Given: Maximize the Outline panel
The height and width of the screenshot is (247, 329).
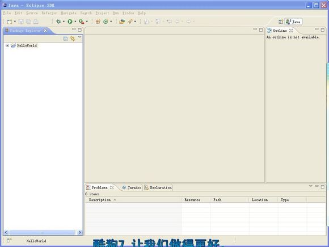Looking at the screenshot, I should (x=323, y=30).
